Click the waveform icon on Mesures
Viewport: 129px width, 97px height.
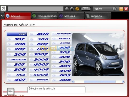[x=61, y=16]
